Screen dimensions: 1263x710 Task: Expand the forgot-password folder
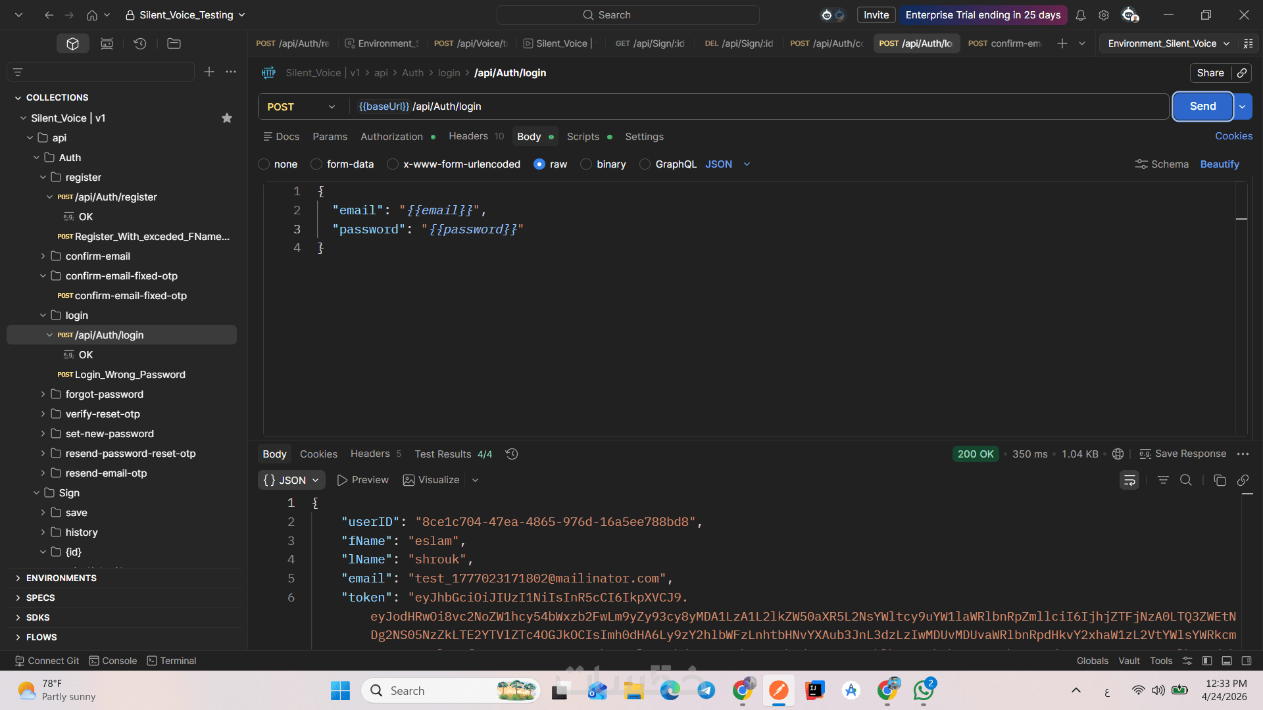(x=43, y=394)
